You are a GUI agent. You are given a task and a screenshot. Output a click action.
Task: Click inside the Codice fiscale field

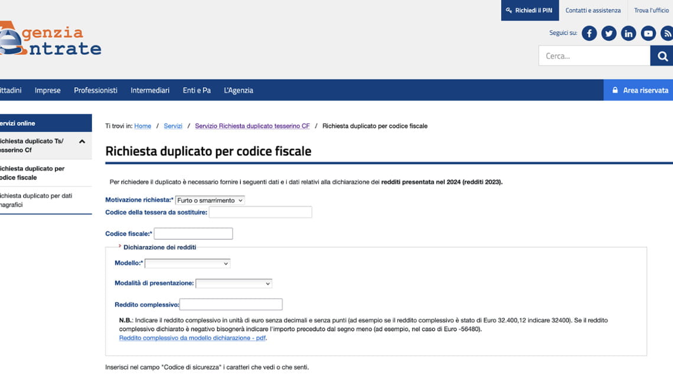tap(192, 233)
